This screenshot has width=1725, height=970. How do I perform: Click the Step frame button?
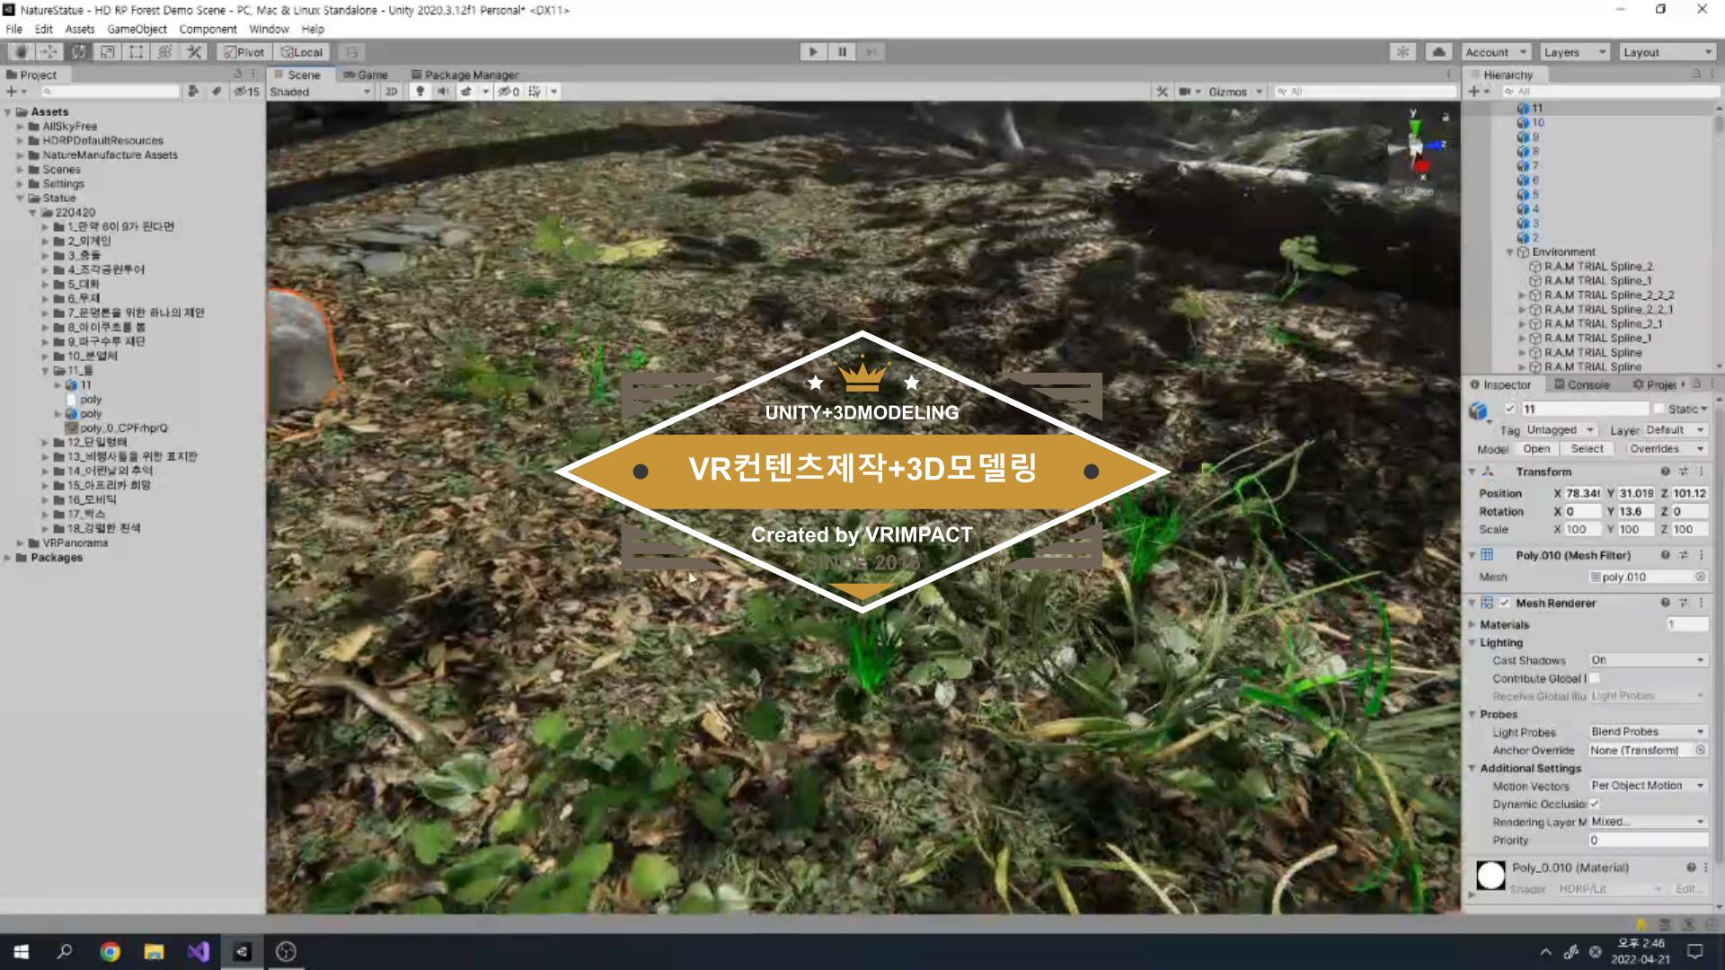click(871, 52)
